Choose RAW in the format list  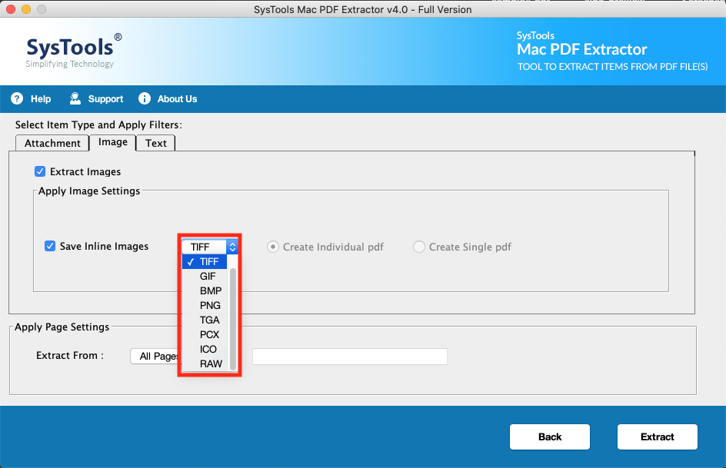[x=206, y=364]
